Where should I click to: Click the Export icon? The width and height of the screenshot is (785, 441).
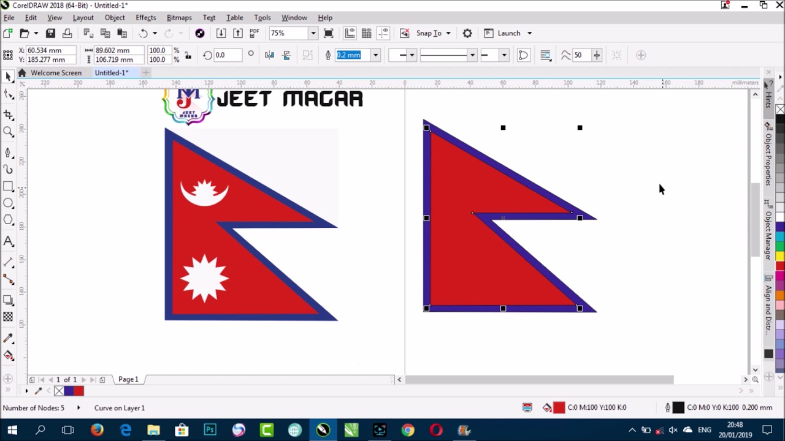[238, 33]
